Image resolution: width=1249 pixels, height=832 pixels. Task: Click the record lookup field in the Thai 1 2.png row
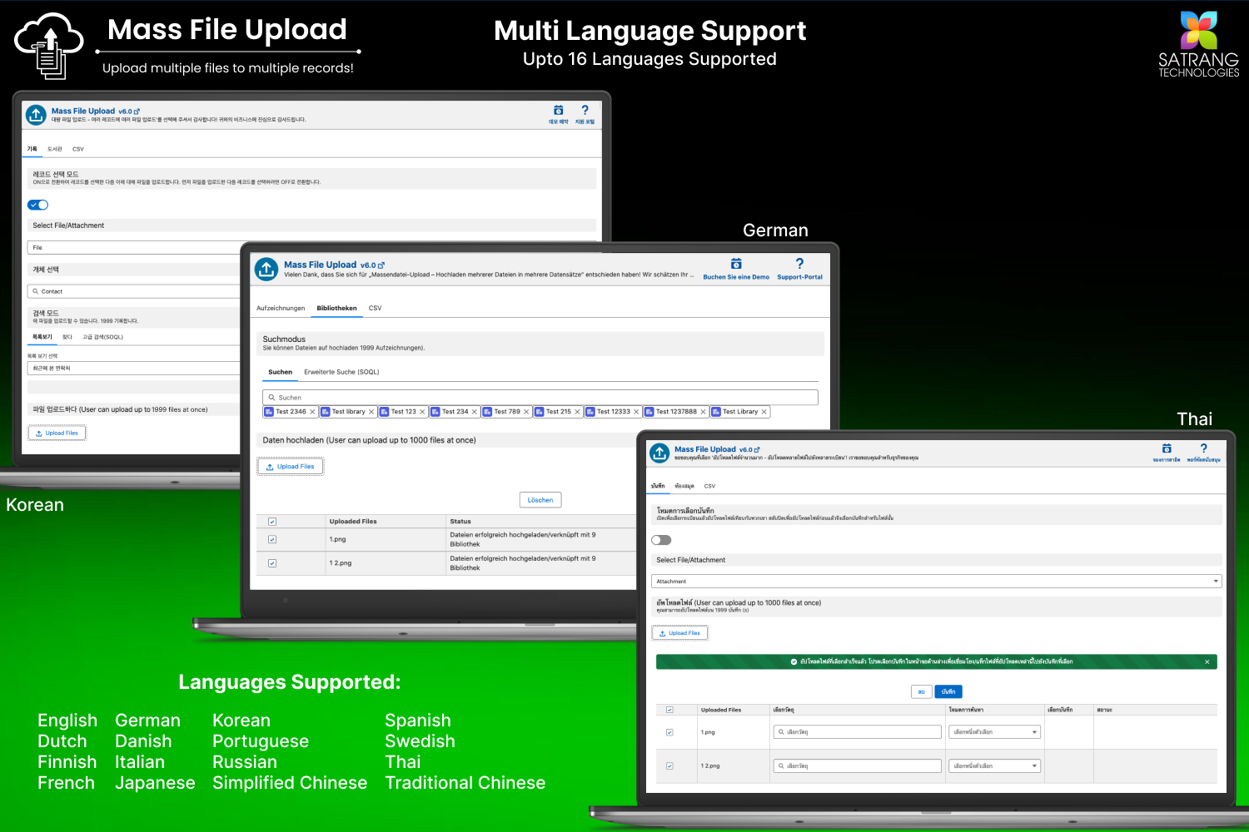coord(857,765)
